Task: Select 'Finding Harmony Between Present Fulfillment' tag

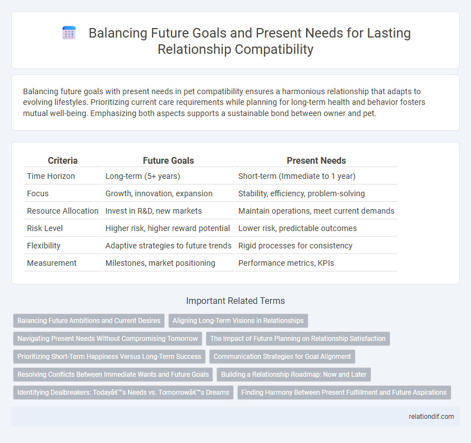Action: (x=344, y=393)
